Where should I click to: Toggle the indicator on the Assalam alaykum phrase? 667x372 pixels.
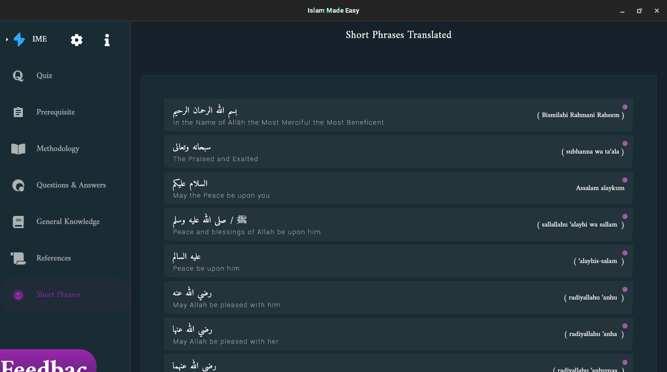(x=625, y=180)
